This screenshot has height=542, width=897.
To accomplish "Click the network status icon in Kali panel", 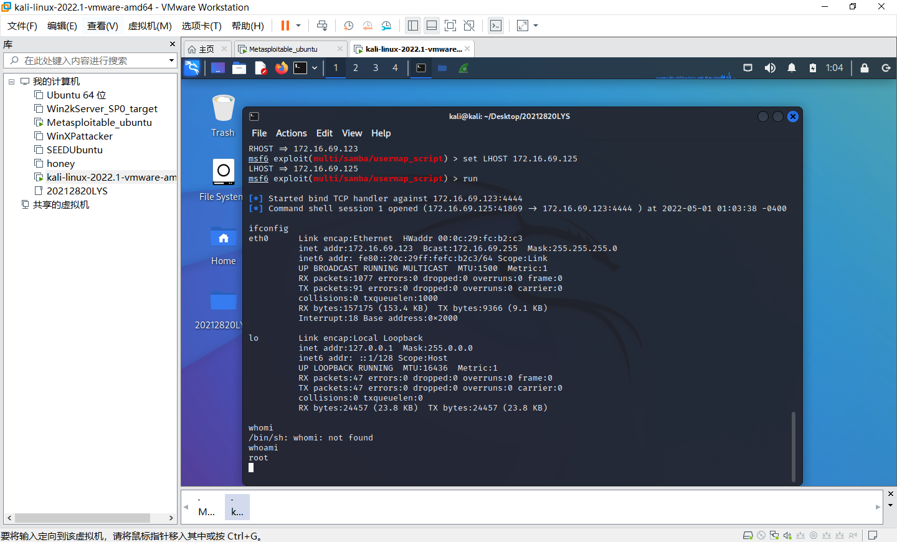I will 748,68.
